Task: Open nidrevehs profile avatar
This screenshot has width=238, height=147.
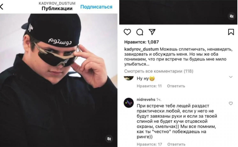Action: (129, 103)
